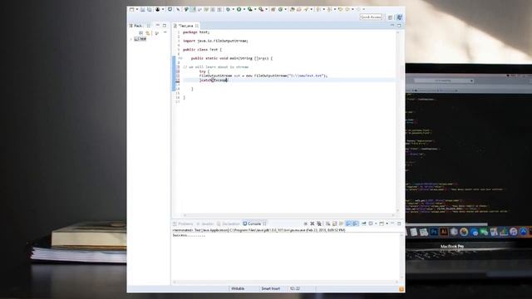This screenshot has height=299, width=532.
Task: Click the Open Type icon
Action: 292,9
